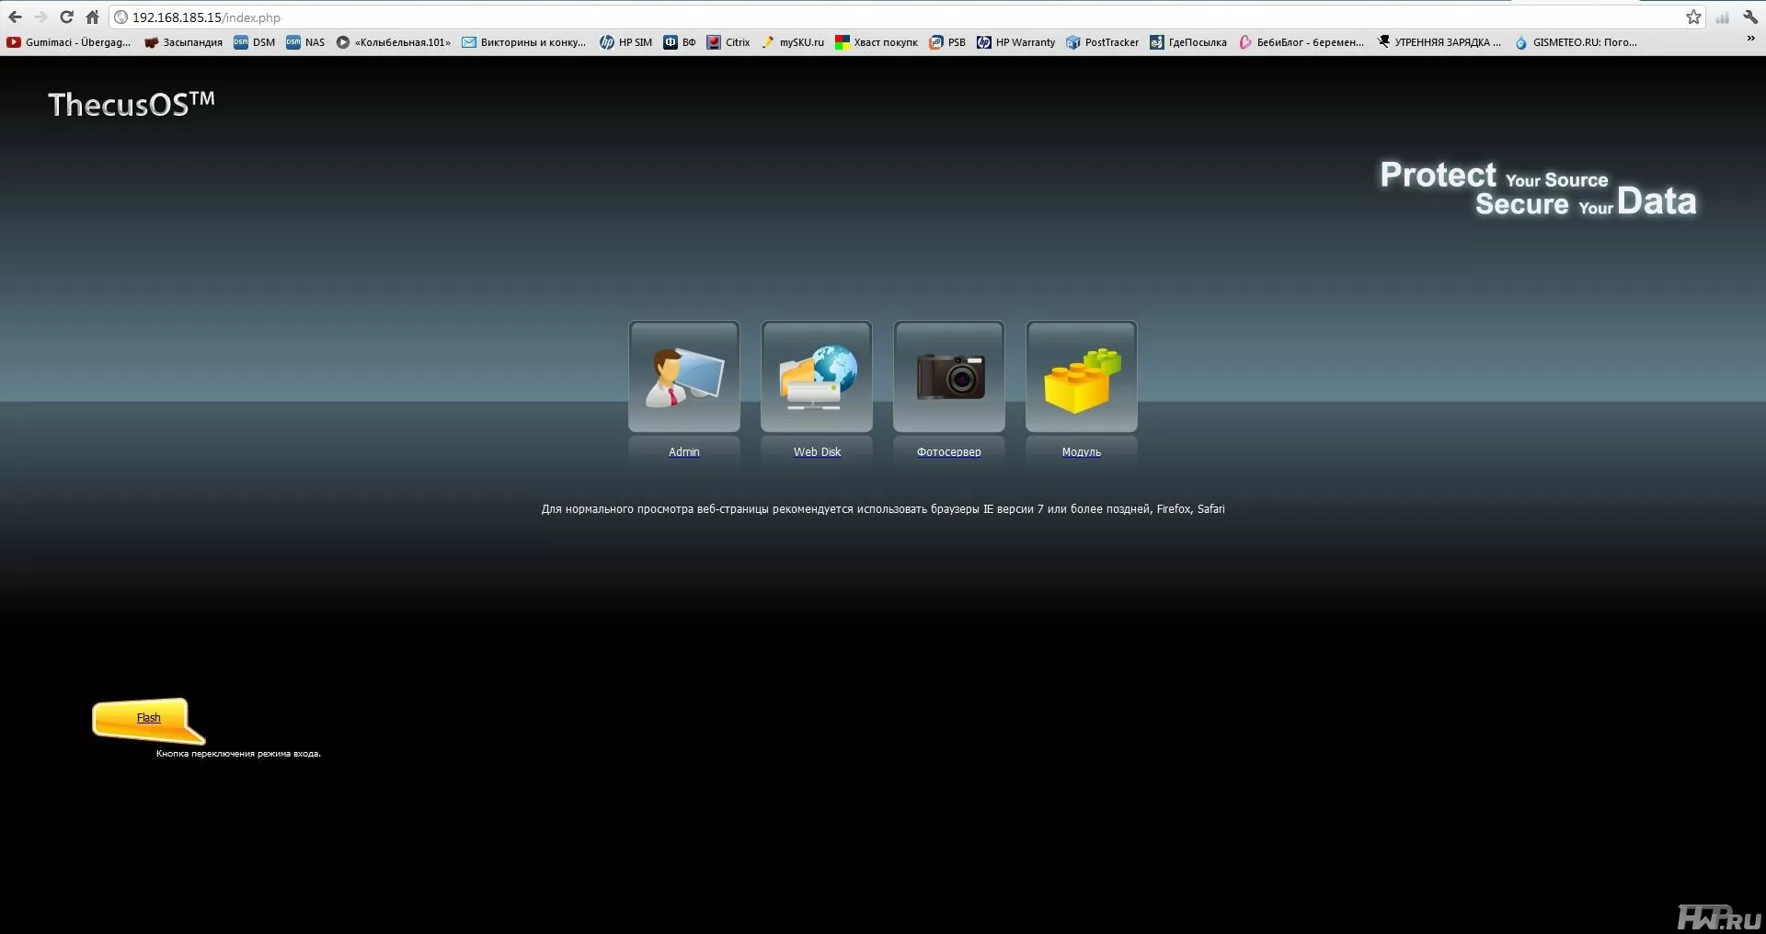The height and width of the screenshot is (934, 1766).
Task: Open the Web Disk icon
Action: [817, 376]
